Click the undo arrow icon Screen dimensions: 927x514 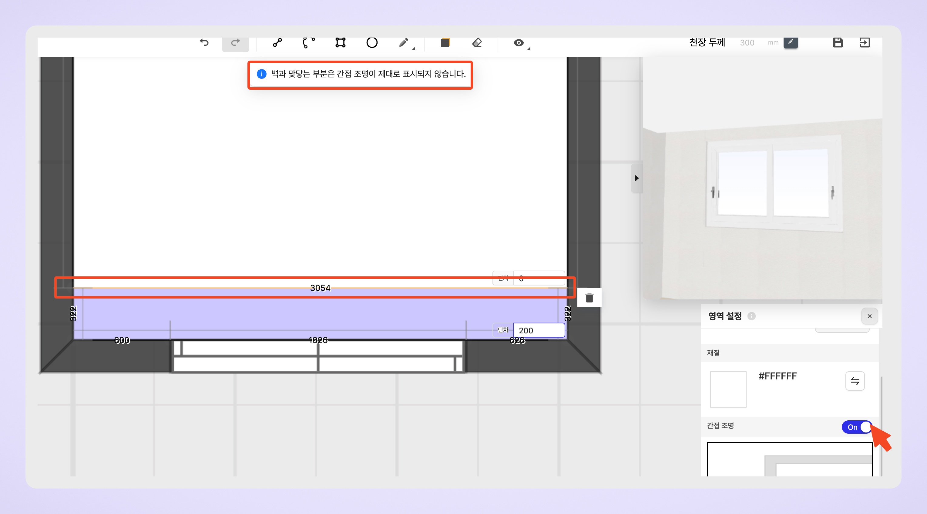[204, 43]
